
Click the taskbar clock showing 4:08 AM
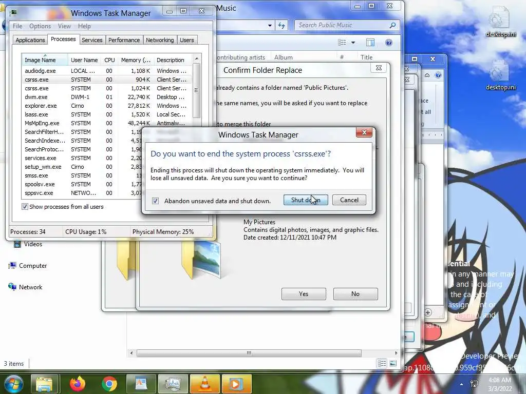click(x=500, y=384)
